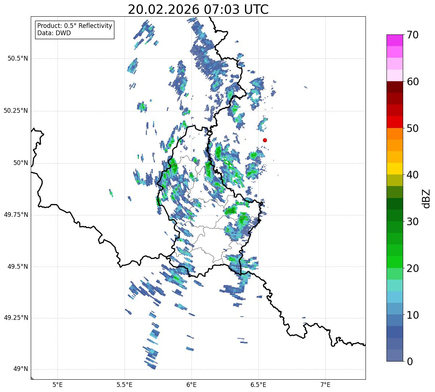435x392 pixels.
Task: Click the bright red colorbar swatch just above 50
Action: [x=394, y=122]
